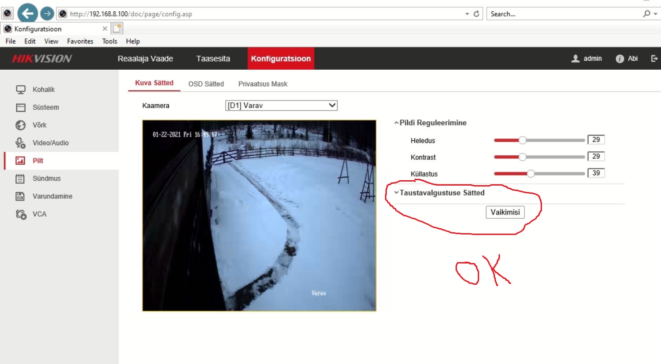The height and width of the screenshot is (364, 661).
Task: Click the Kohalik monitor icon in sidebar
Action: [20, 90]
